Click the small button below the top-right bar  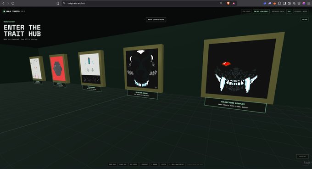pos(305,19)
